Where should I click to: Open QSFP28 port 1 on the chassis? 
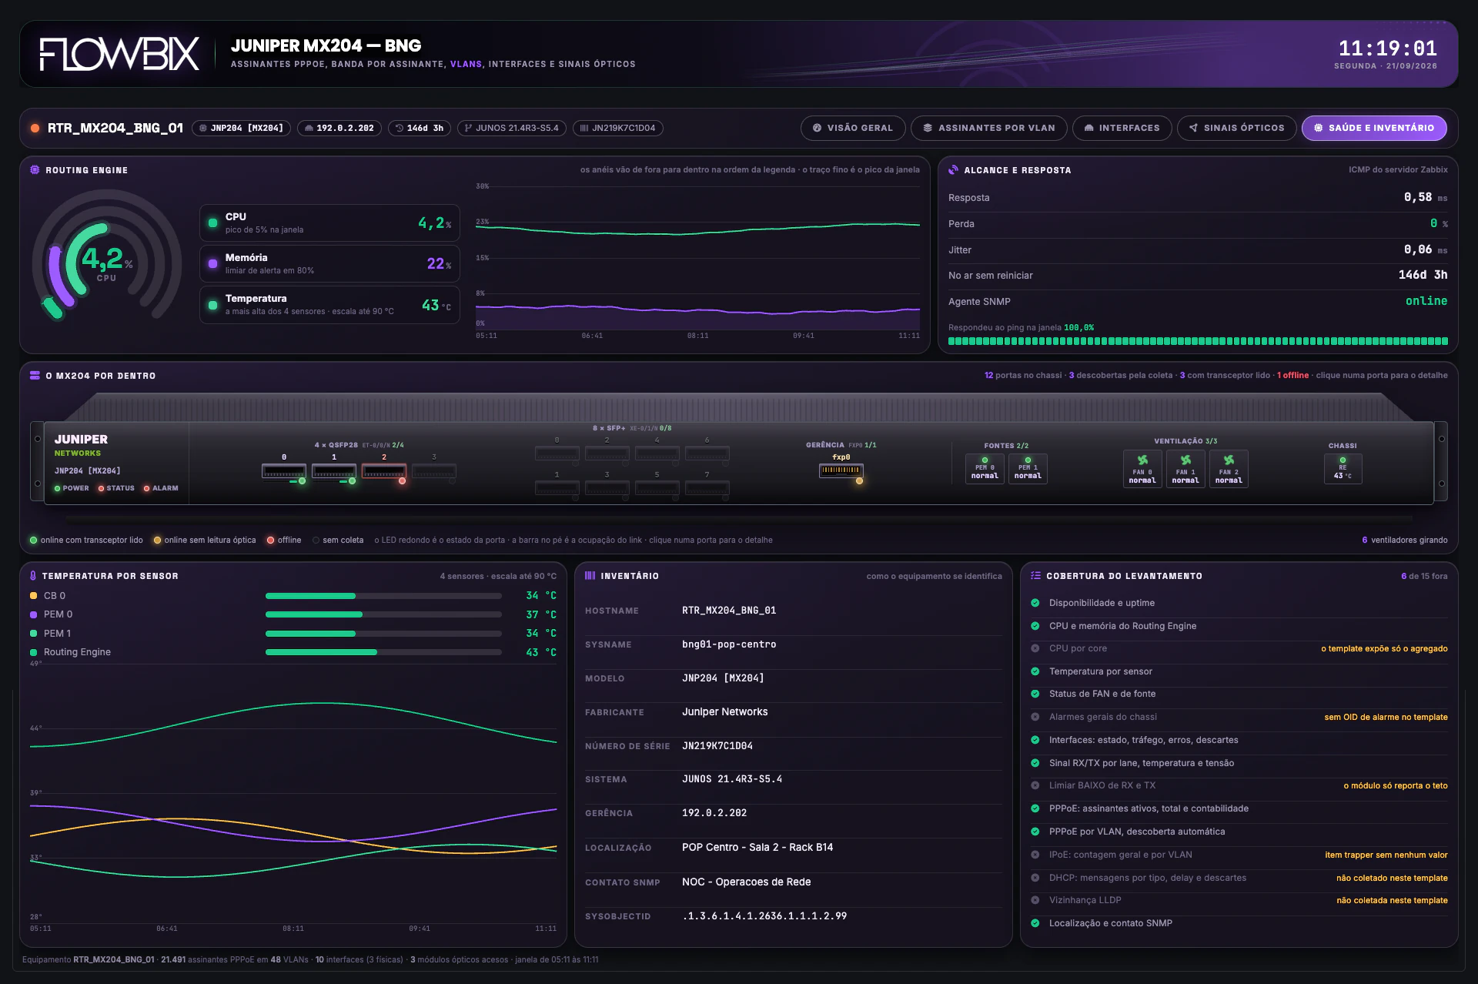[x=334, y=471]
